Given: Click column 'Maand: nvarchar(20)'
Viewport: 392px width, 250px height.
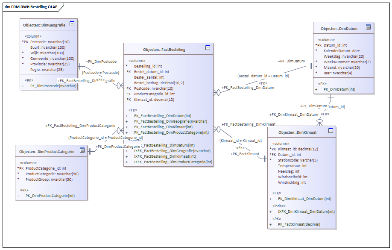Looking at the screenshot, I should [342, 68].
